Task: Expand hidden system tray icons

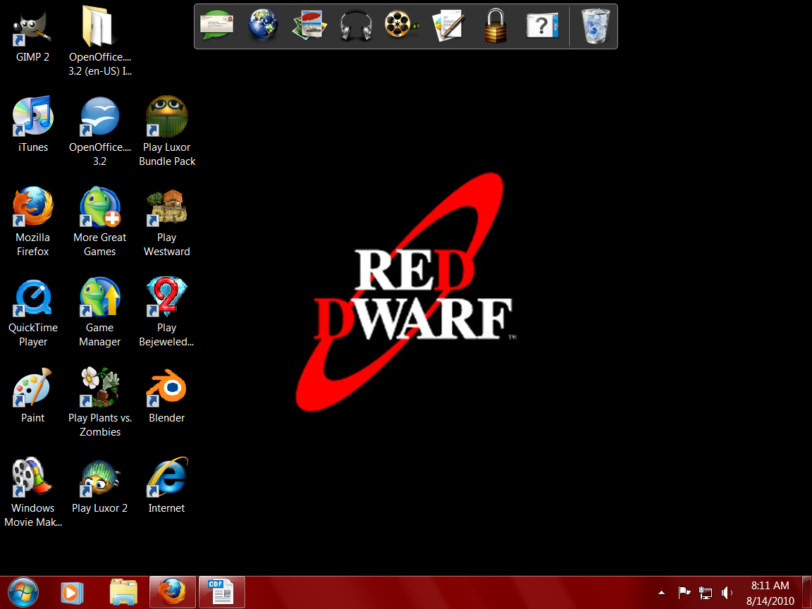Action: (x=661, y=593)
